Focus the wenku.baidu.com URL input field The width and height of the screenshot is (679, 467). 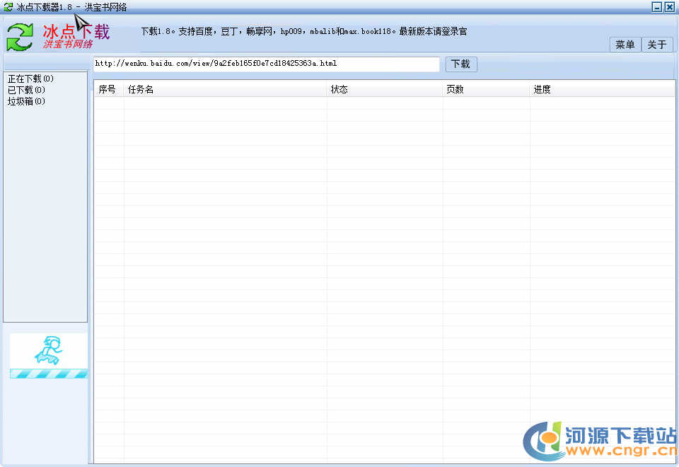coord(267,64)
